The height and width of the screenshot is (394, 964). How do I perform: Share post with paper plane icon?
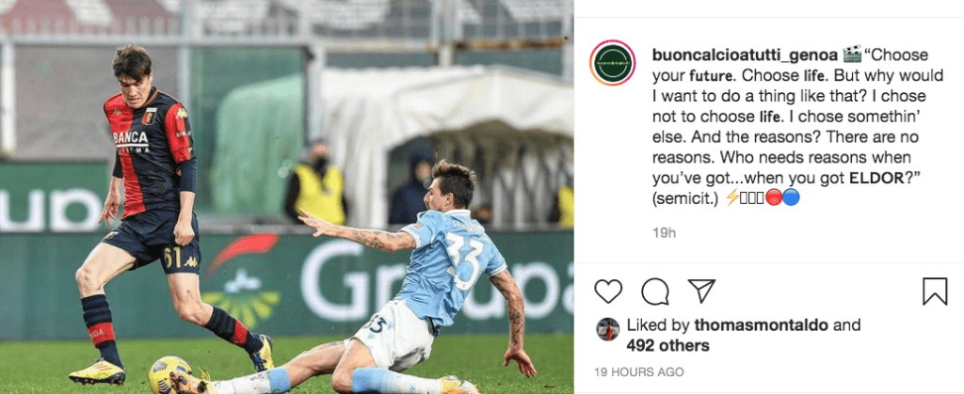tap(701, 291)
